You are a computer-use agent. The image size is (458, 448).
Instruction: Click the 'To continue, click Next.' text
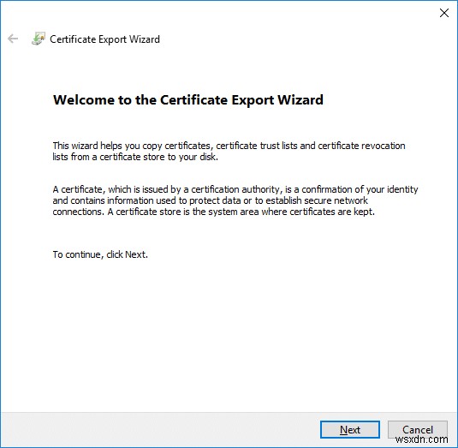pos(100,254)
